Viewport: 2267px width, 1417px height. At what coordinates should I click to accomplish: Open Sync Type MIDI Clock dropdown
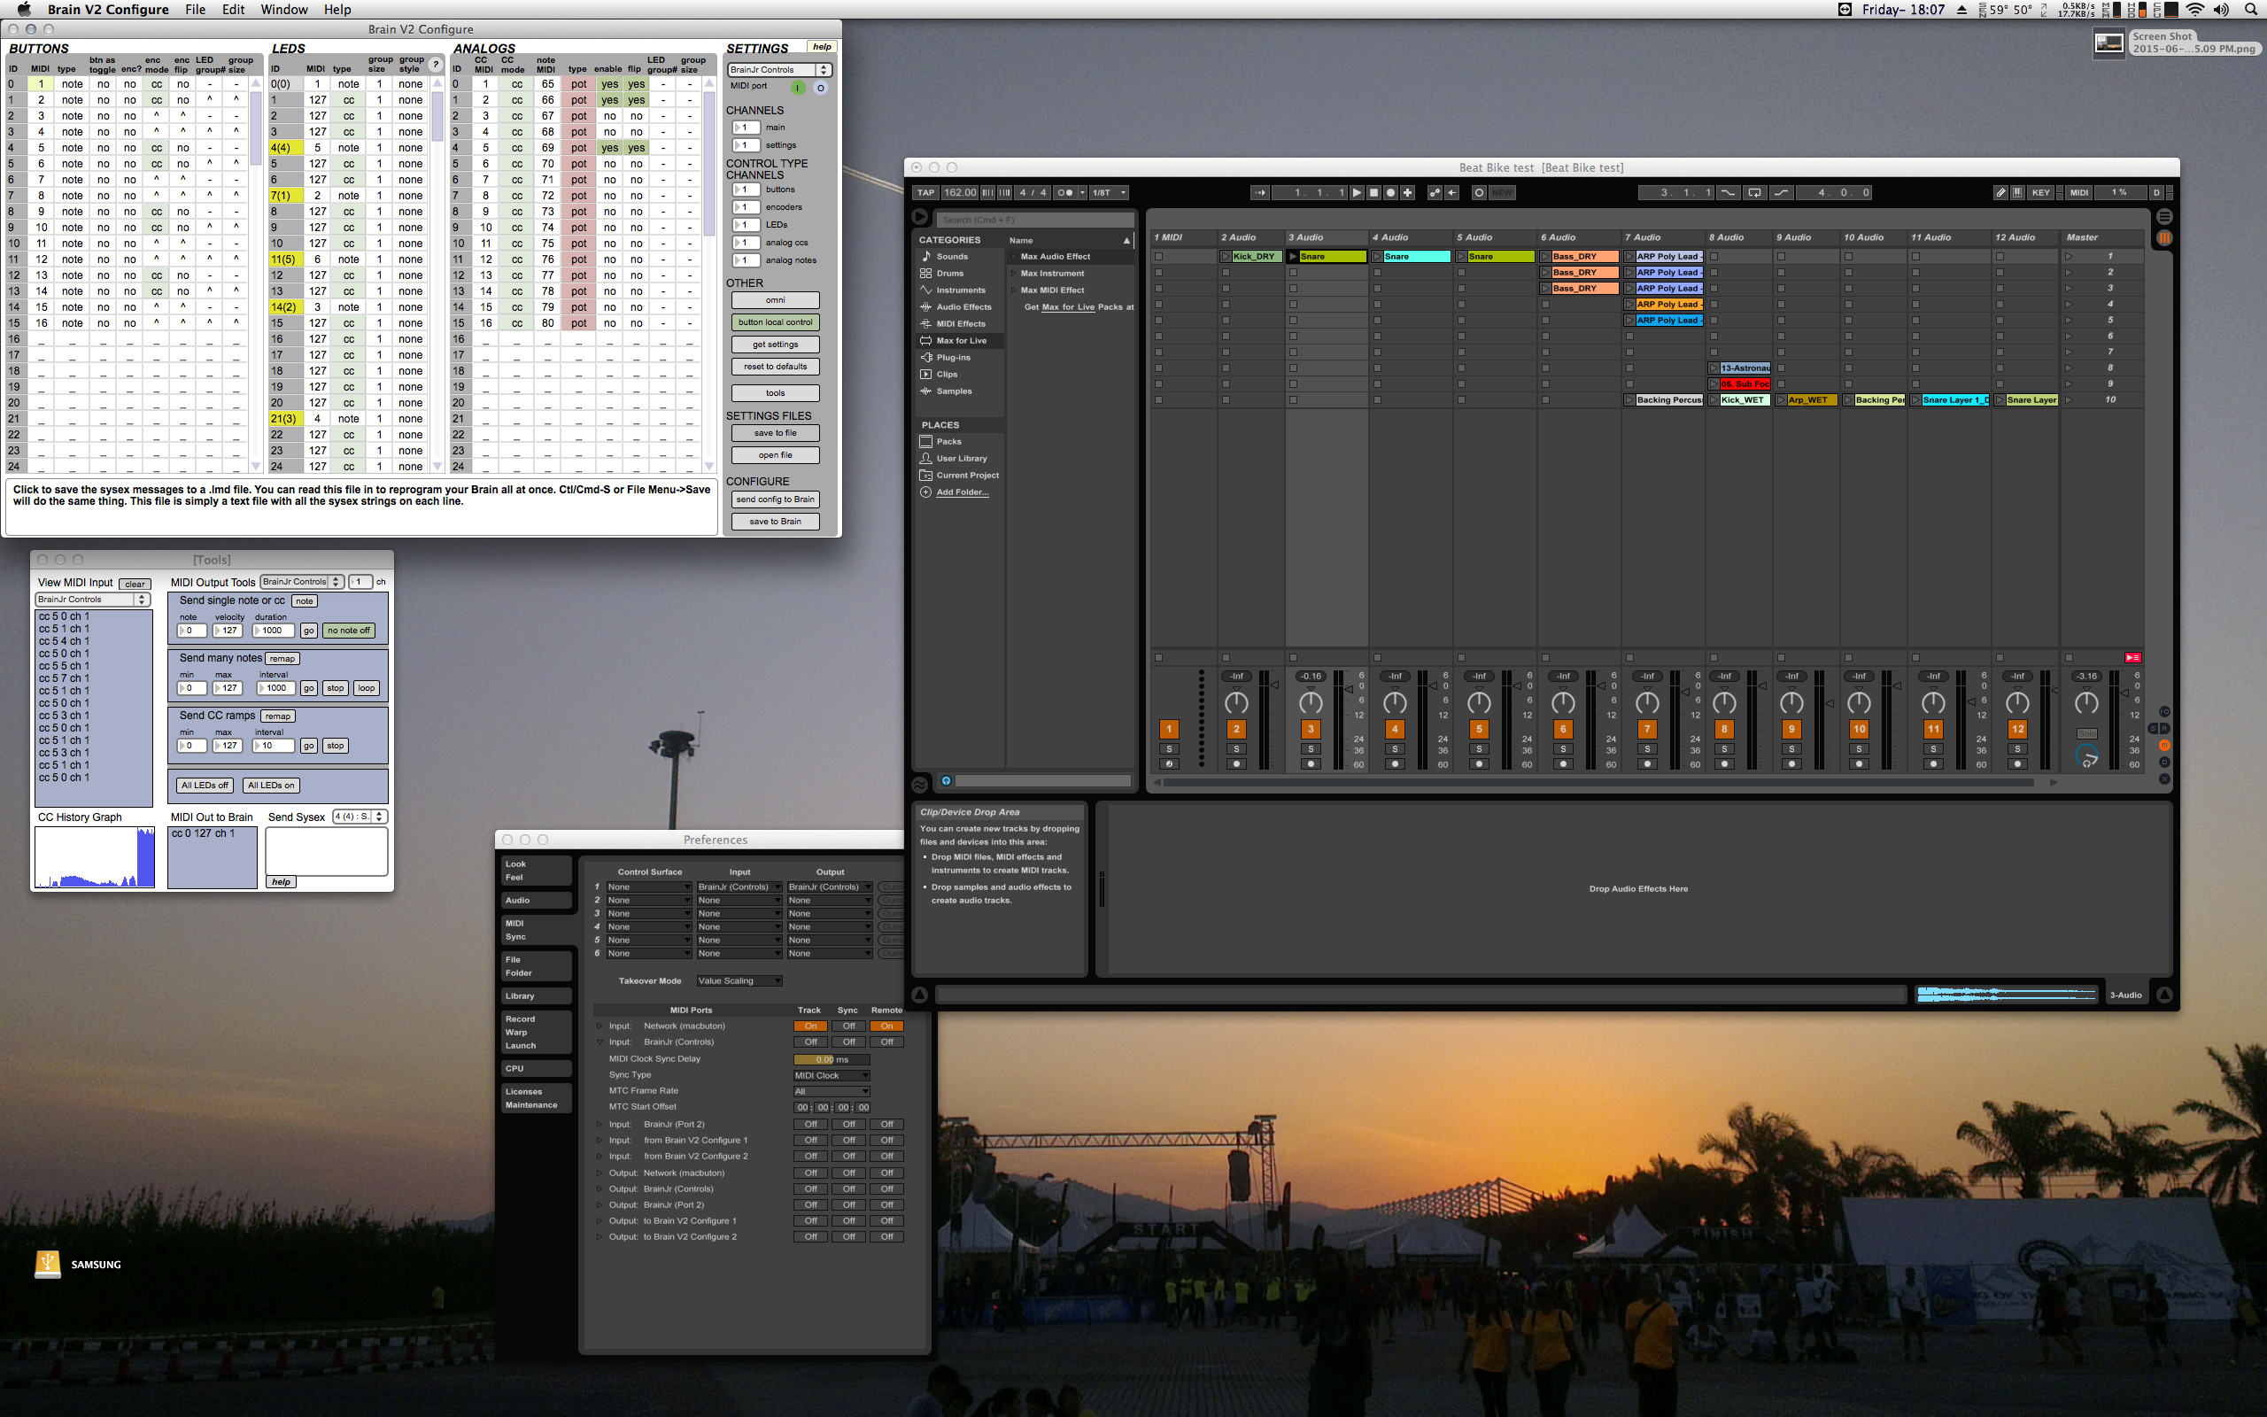[x=832, y=1075]
